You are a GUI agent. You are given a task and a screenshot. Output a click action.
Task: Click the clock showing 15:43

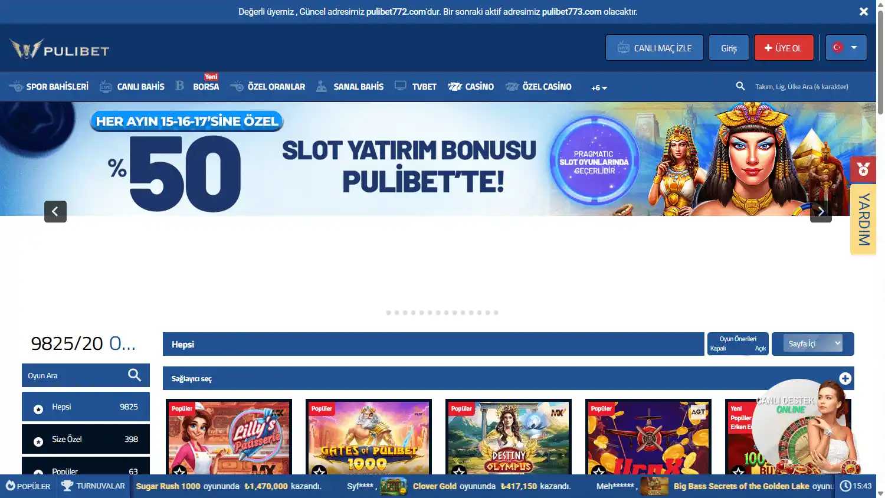click(856, 486)
